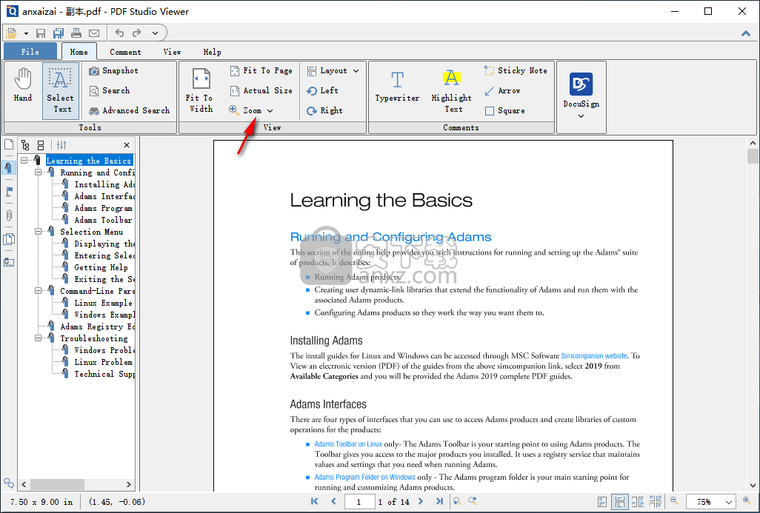The width and height of the screenshot is (760, 513).
Task: Collapse Learning the Basics bookmark
Action: 24,161
